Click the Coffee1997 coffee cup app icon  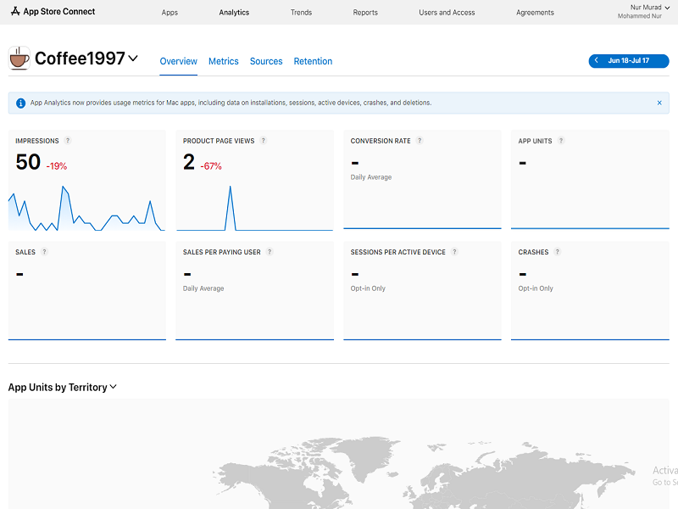tap(19, 59)
